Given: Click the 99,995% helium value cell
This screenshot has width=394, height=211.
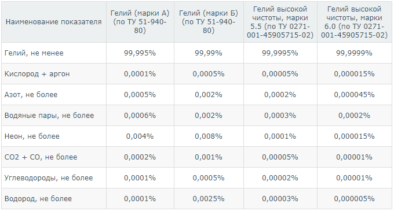Looking at the screenshot, I should 140,53.
